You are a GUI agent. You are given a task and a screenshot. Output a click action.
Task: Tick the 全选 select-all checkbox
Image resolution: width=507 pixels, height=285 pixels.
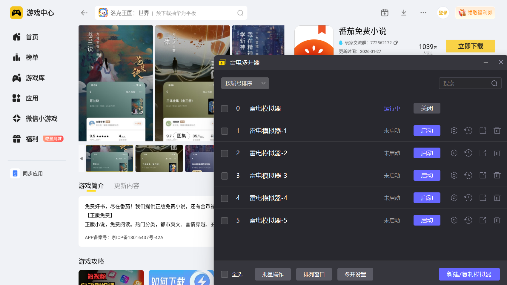coord(225,274)
